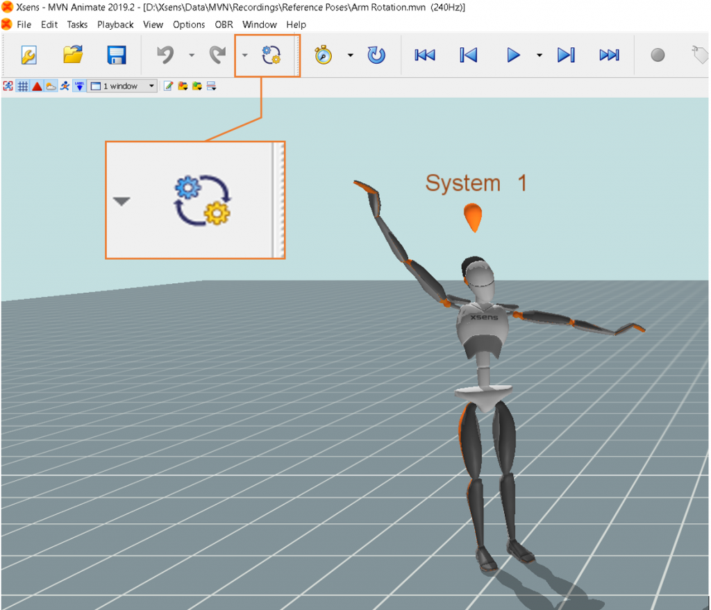Viewport: 711px width, 610px height.
Task: Step forward one frame
Action: [566, 56]
